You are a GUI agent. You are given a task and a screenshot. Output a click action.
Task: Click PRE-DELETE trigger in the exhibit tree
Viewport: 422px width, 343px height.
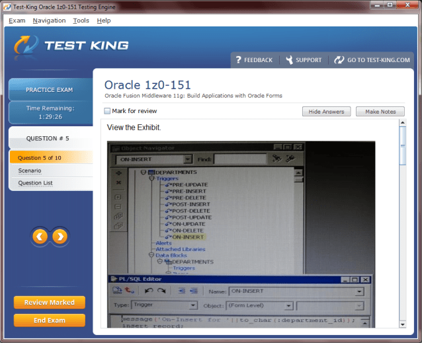point(189,198)
